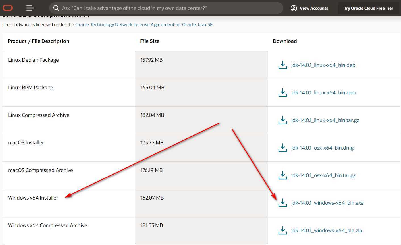The image size is (401, 245).
Task: Select macOS Installer row label
Action: click(x=26, y=143)
